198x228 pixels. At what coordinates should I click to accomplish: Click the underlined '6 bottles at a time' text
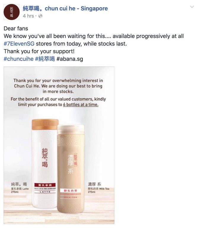pos(81,105)
